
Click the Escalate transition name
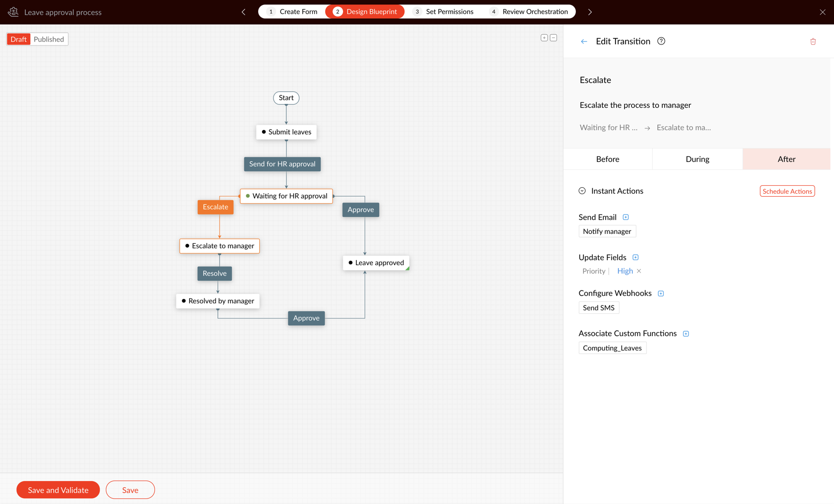click(595, 80)
